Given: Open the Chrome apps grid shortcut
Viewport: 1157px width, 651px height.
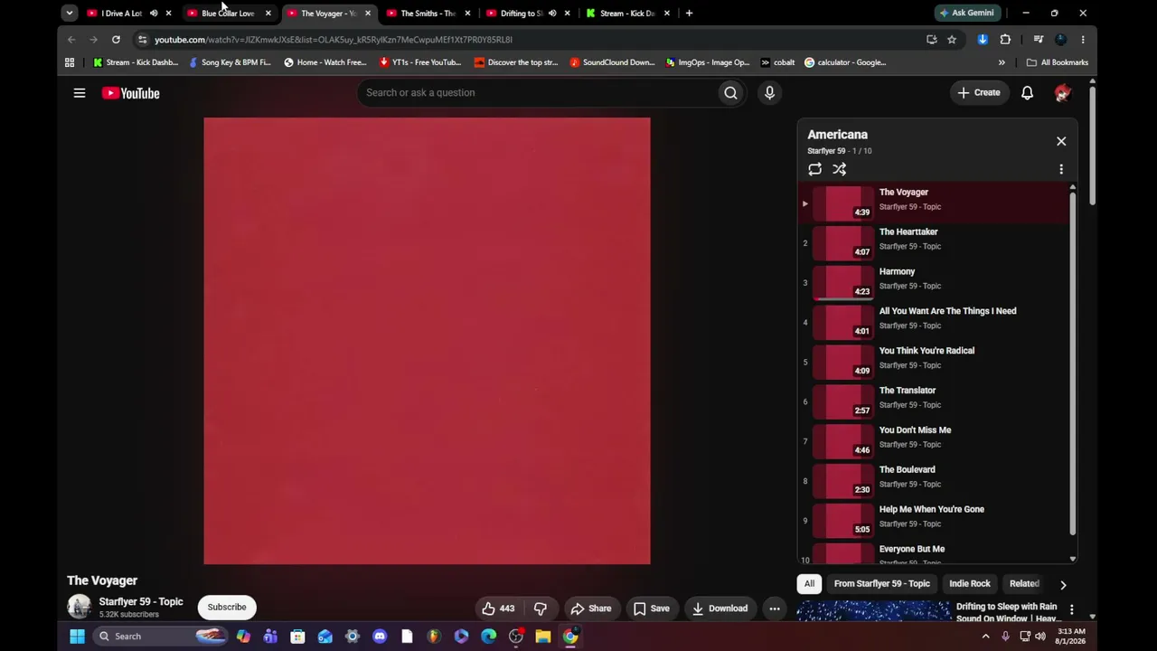Looking at the screenshot, I should (x=70, y=62).
